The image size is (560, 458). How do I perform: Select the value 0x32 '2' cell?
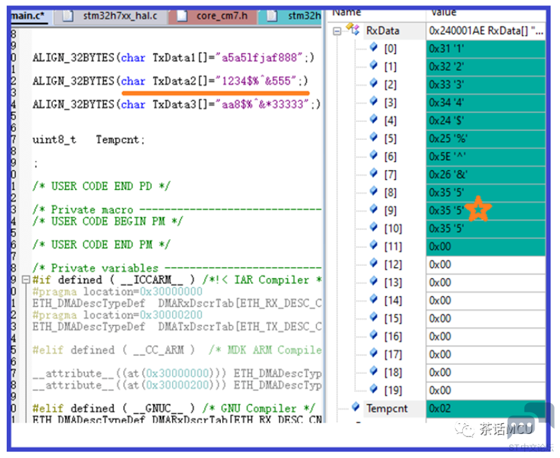(x=485, y=67)
